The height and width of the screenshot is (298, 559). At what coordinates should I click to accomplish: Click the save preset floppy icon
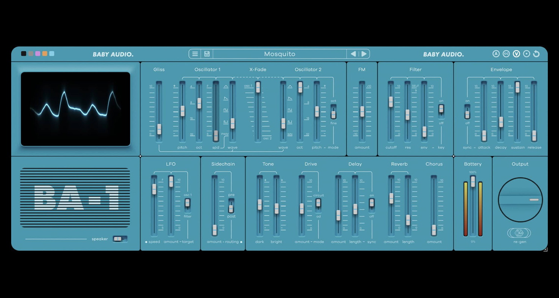(x=207, y=54)
